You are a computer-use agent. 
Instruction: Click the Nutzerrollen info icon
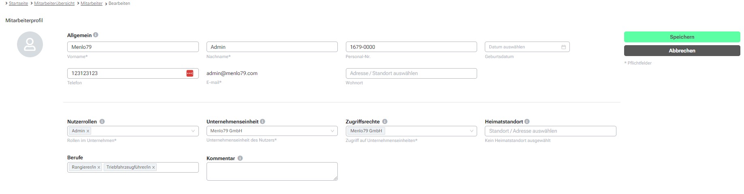tap(102, 121)
